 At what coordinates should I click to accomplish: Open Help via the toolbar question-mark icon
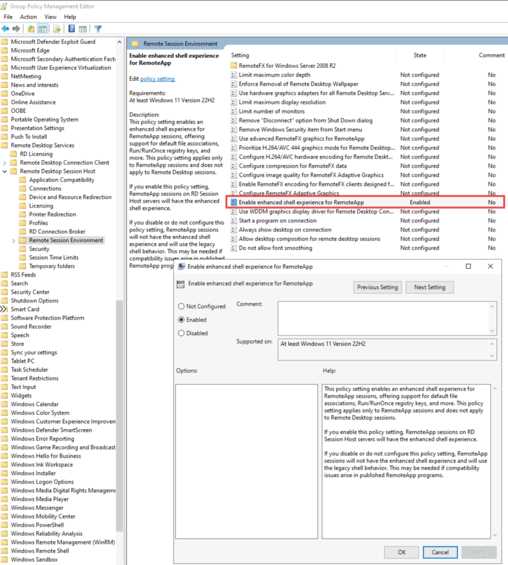click(x=72, y=29)
